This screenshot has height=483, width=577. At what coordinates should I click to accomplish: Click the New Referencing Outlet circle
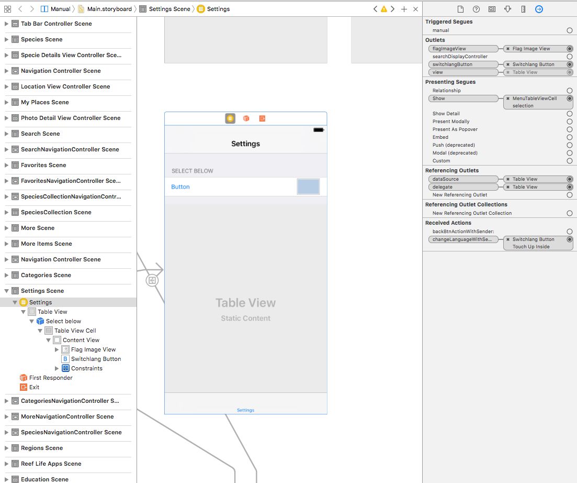570,195
